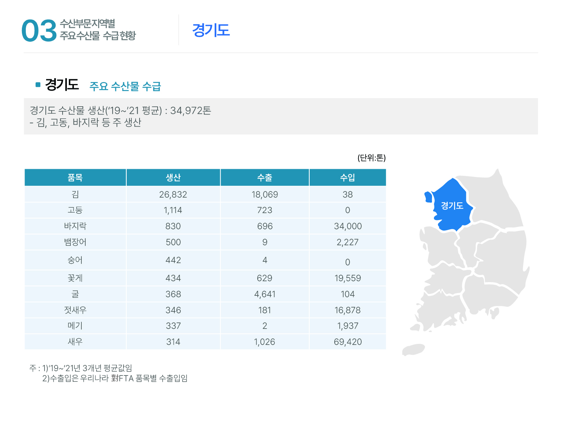Screen dimensions: 563x422
Task: Click the 16,878 import value for 젓새우
Action: (348, 310)
